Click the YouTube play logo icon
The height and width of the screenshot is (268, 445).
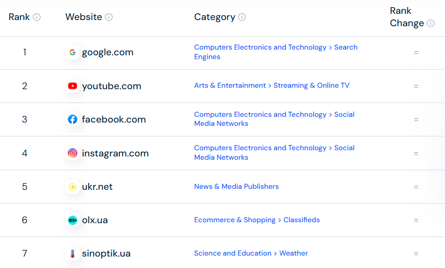click(73, 86)
